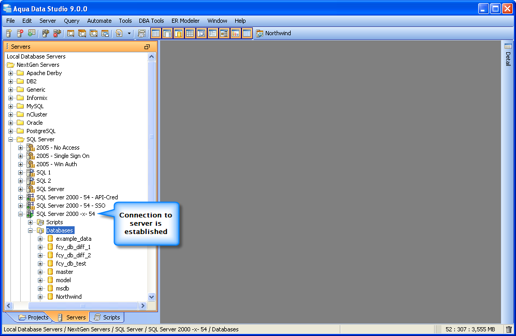
Task: Click the trash can icon in status bar
Action: (509, 329)
